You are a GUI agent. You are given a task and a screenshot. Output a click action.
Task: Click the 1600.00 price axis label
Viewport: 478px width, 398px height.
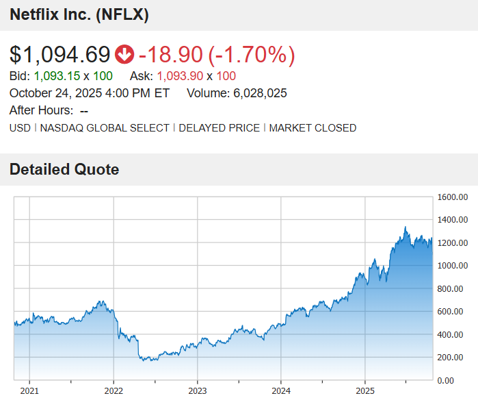click(453, 197)
